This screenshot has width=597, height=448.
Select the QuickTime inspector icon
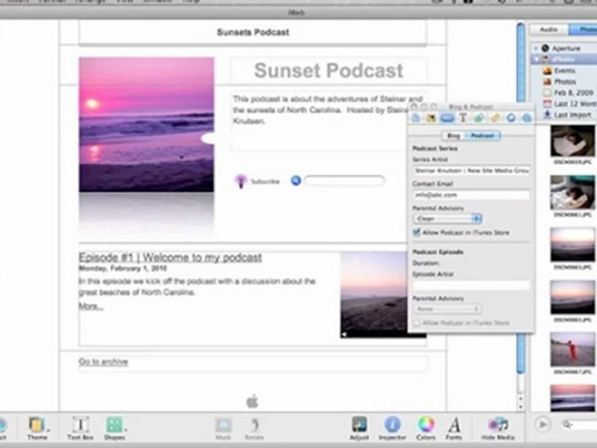point(527,118)
